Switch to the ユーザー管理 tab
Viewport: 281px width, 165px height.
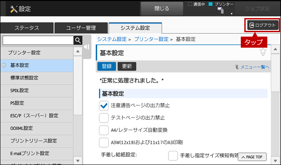81,28
